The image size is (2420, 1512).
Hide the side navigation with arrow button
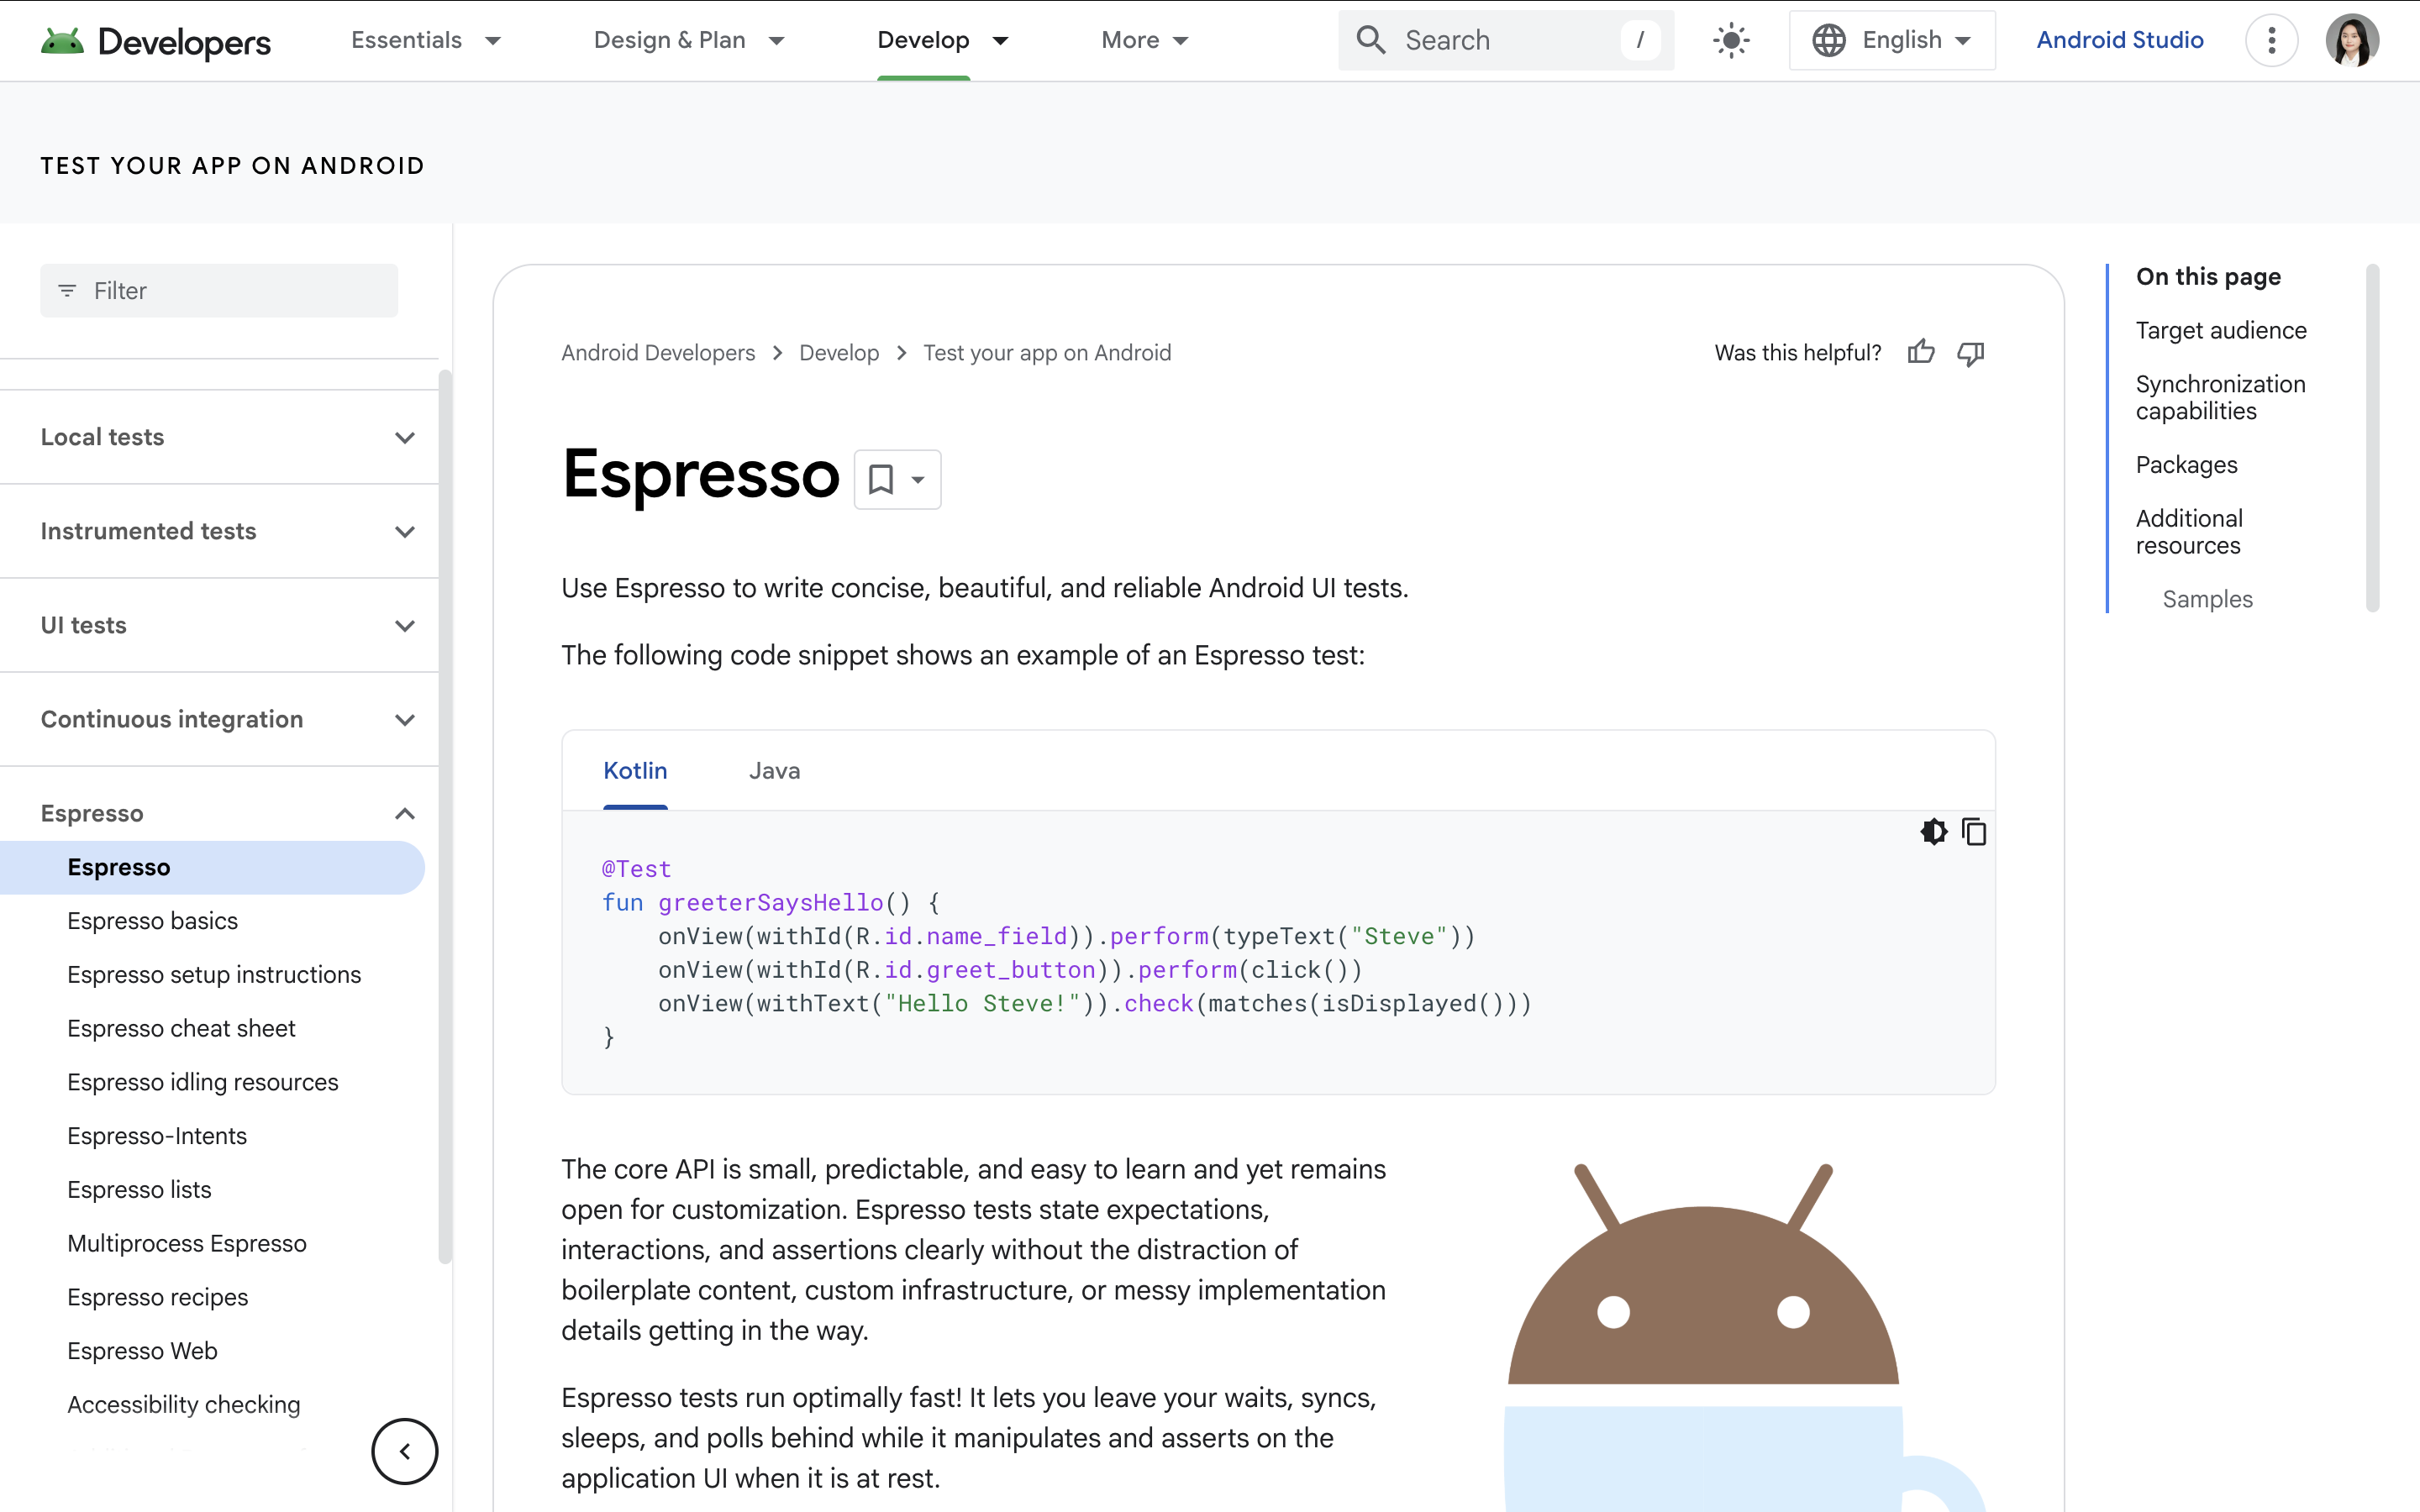point(404,1451)
